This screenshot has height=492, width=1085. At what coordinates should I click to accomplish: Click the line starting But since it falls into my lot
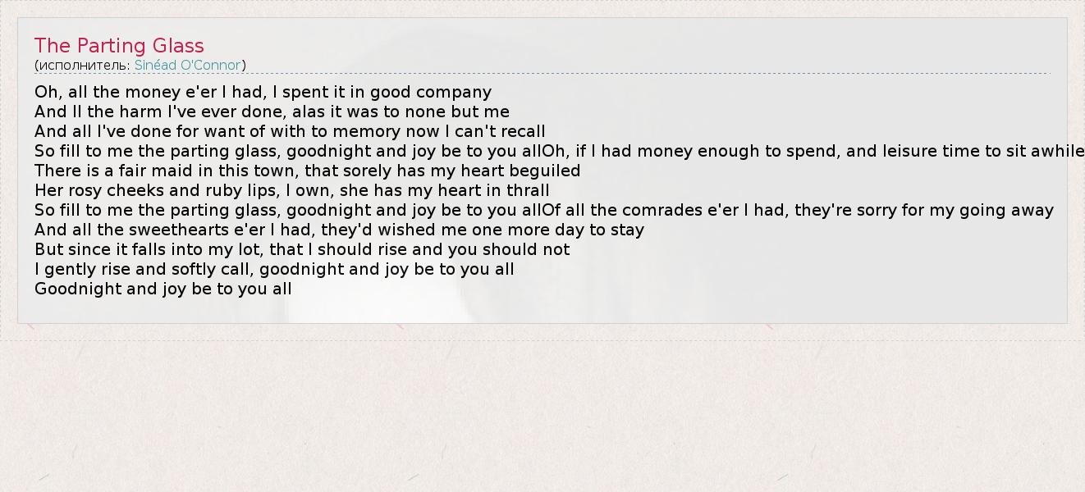coord(301,250)
